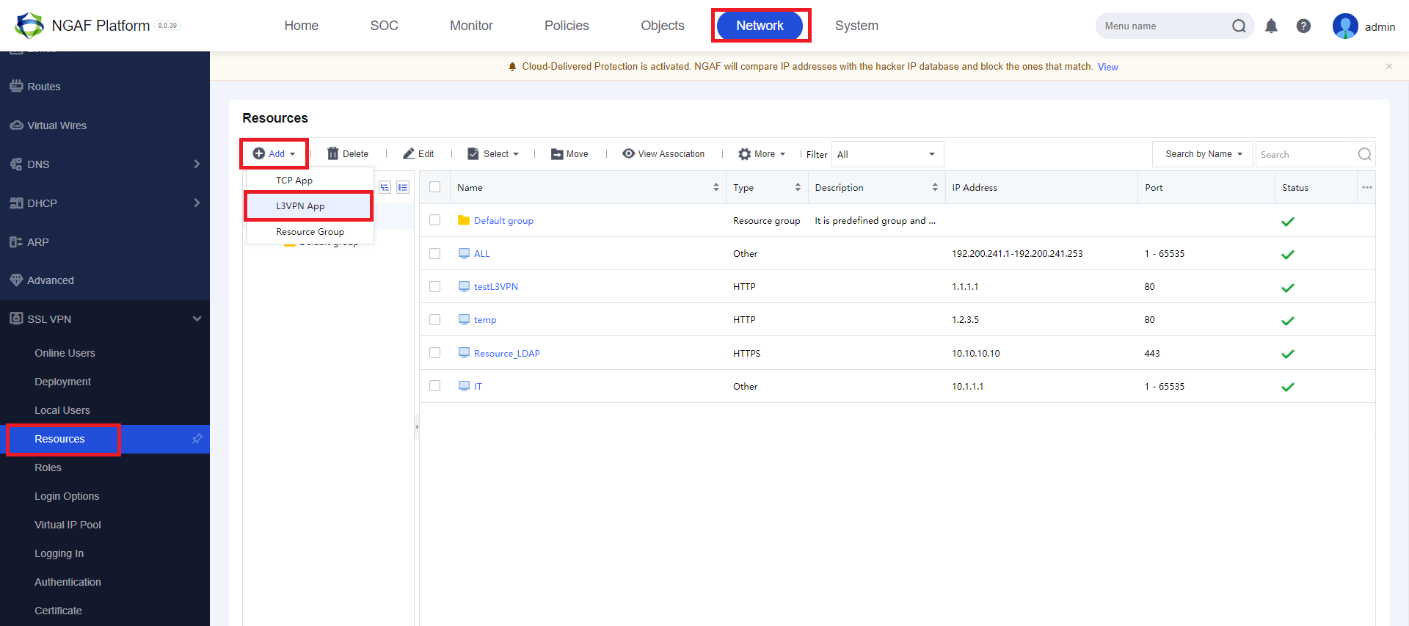This screenshot has width=1409, height=626.
Task: Click the column settings ellipsis icon
Action: (1366, 187)
